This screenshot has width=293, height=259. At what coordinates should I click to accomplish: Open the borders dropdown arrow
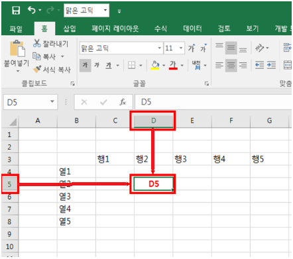point(141,66)
